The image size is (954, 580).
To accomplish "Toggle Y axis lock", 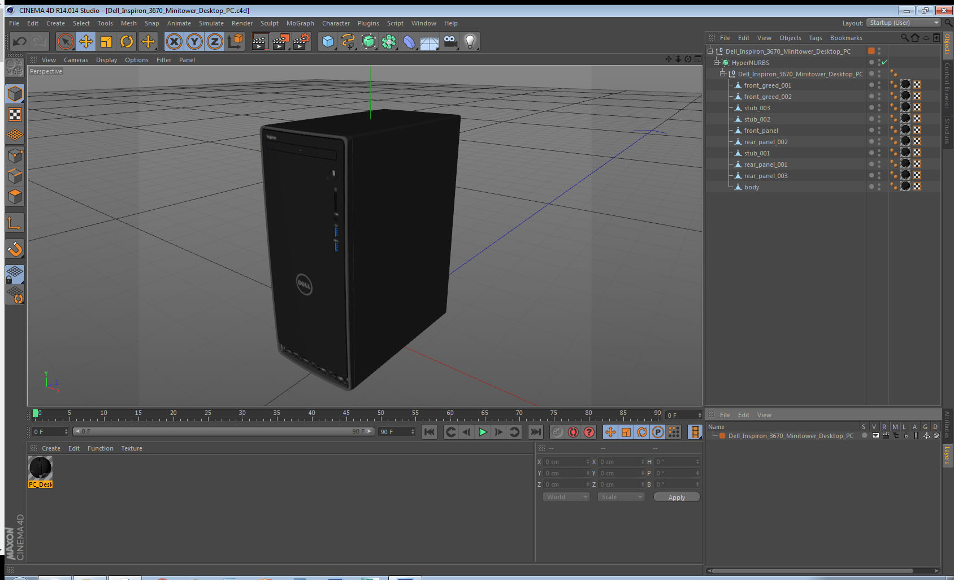I will tap(194, 41).
